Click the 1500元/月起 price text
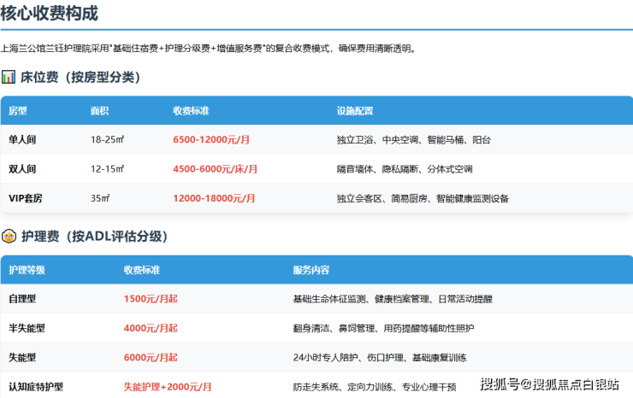Image resolution: width=633 pixels, height=398 pixels. tap(151, 299)
